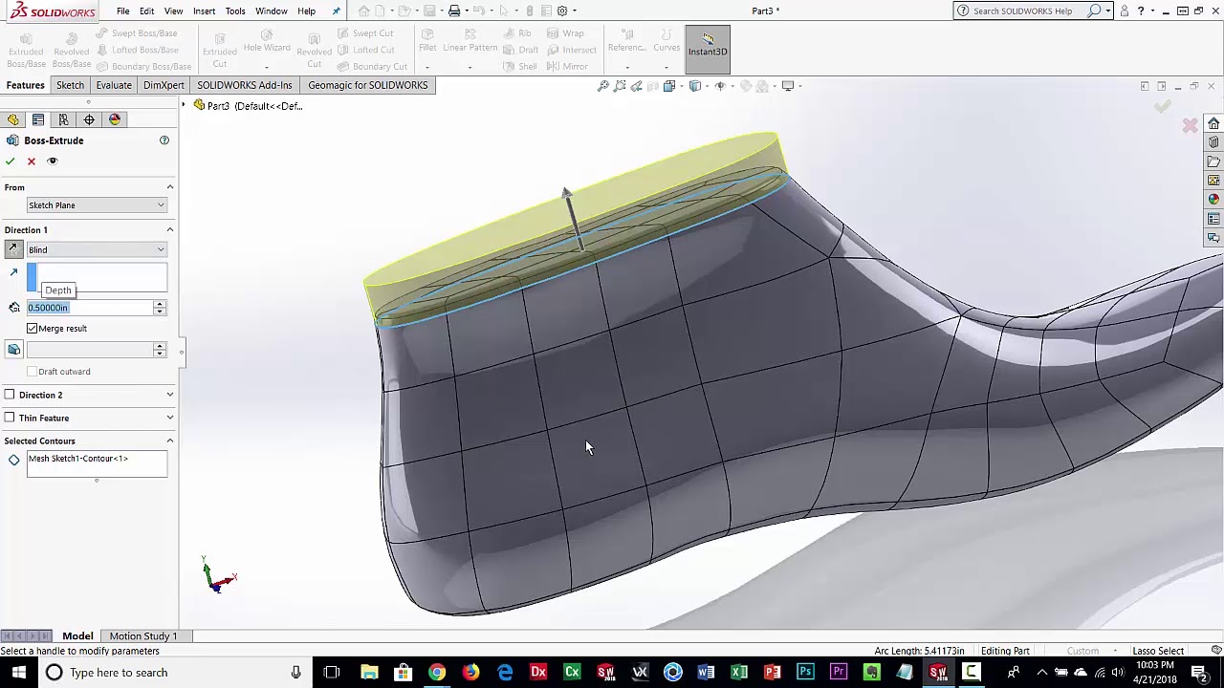Open the From Sketch Plane dropdown
This screenshot has width=1224, height=688.
point(97,205)
